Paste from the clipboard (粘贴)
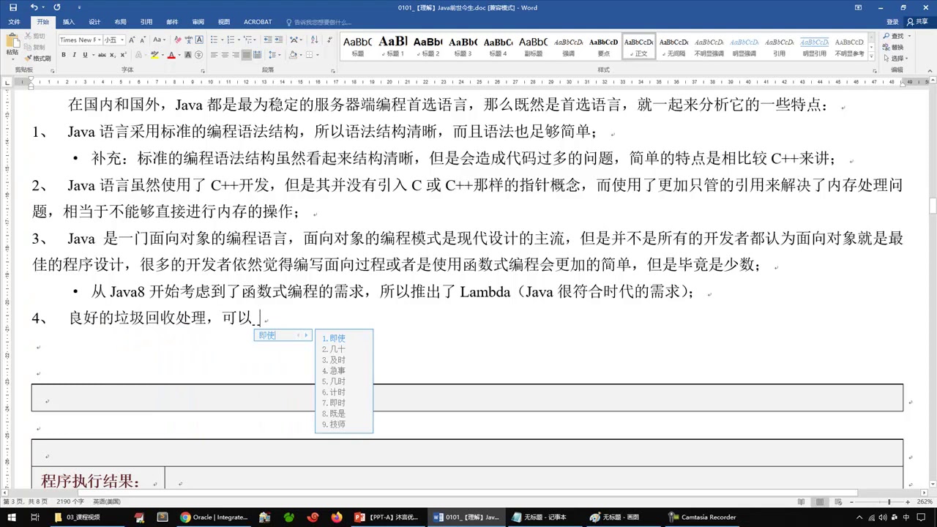Screen dimensions: 937x527 coord(12,45)
